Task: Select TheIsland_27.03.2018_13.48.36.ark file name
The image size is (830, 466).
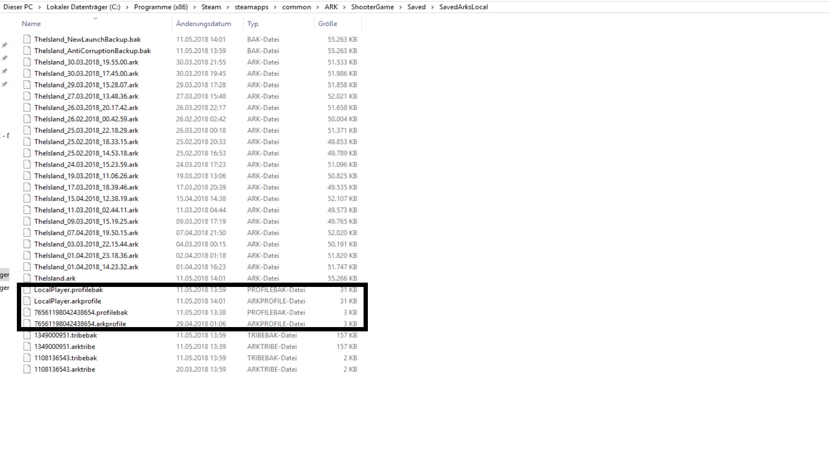Action: point(86,96)
